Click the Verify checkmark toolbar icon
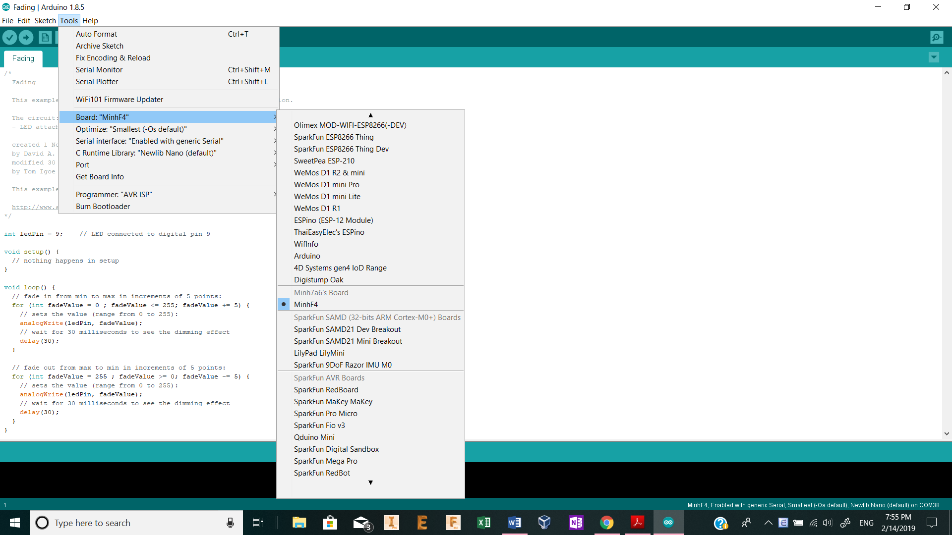 [x=9, y=37]
